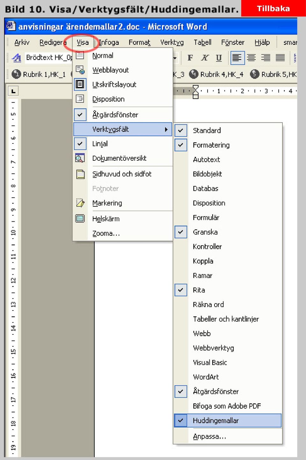306x460 pixels.
Task: Open the font size dropdown arrow
Action: (x=175, y=58)
